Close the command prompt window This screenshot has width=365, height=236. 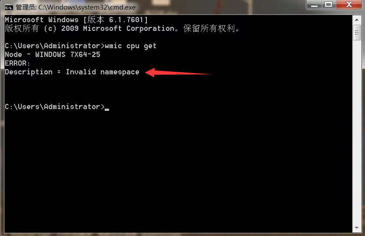(x=349, y=5)
